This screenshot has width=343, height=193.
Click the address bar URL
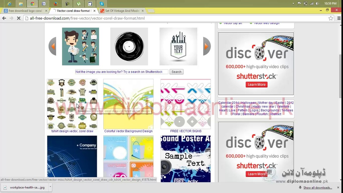point(87,18)
